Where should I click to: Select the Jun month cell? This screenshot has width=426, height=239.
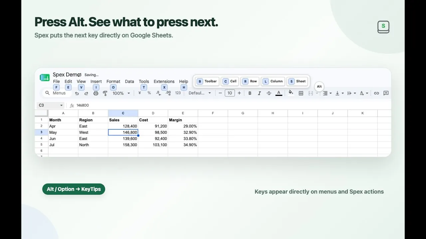tap(63, 139)
